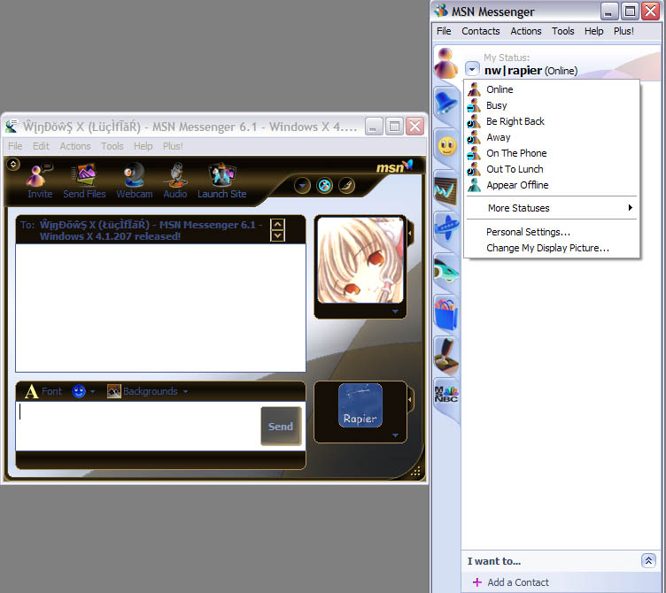
Task: Open the yellow smiley face tab
Action: (447, 146)
